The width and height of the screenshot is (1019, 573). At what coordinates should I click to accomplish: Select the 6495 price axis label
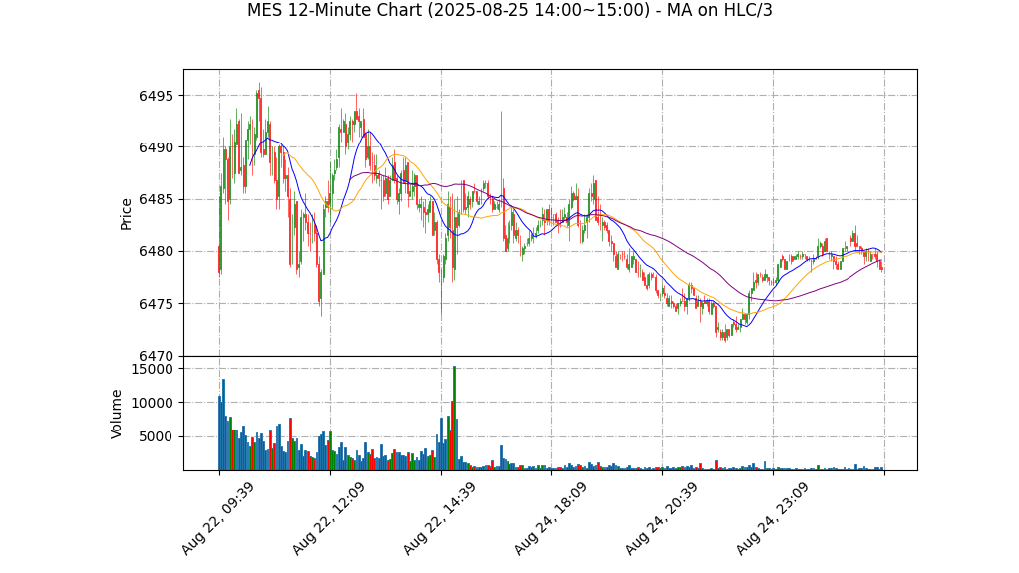pos(157,96)
